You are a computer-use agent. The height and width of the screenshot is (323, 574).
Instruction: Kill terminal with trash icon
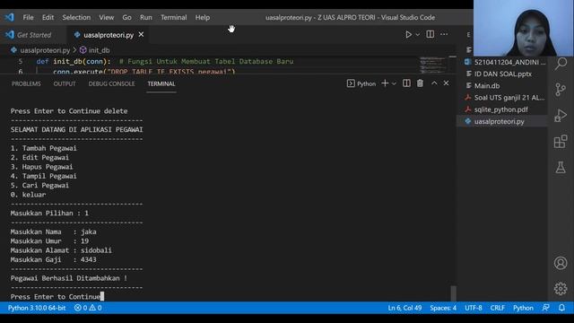coord(420,83)
